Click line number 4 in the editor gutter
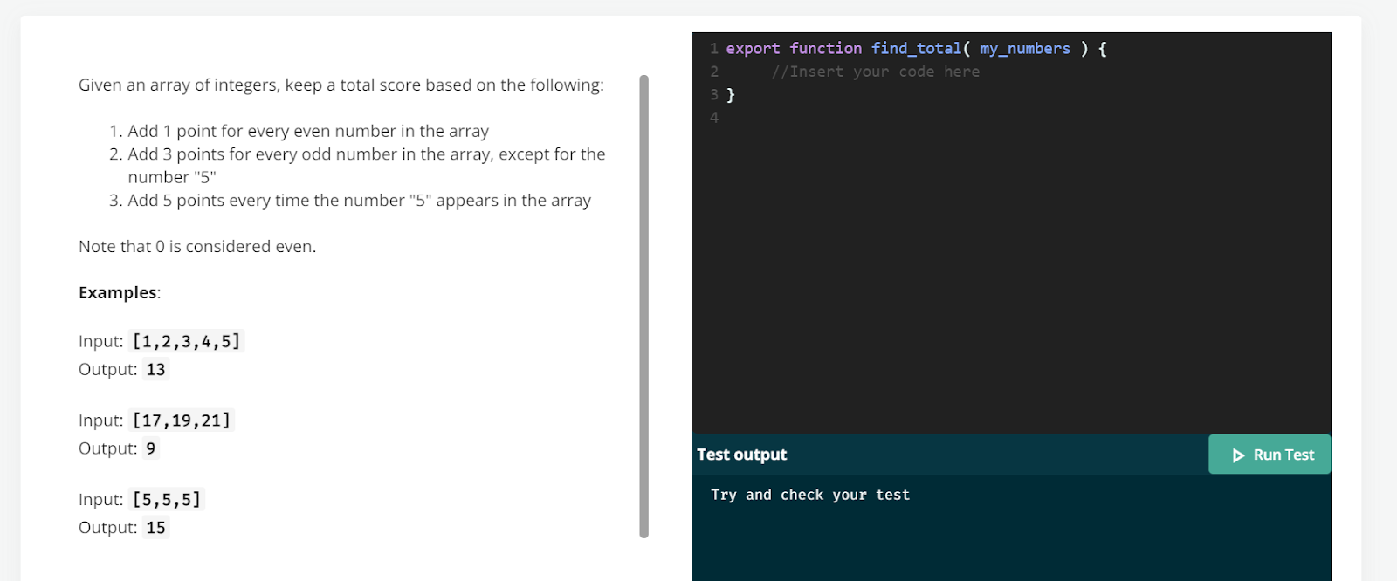 [x=714, y=117]
